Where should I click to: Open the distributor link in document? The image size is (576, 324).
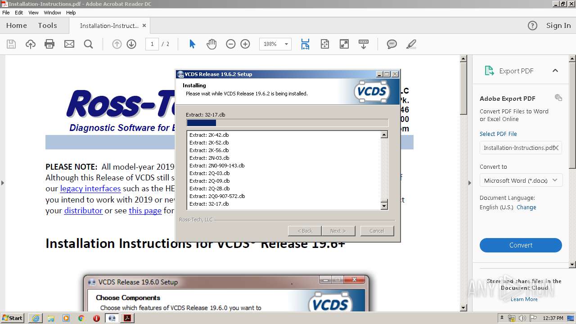83,211
